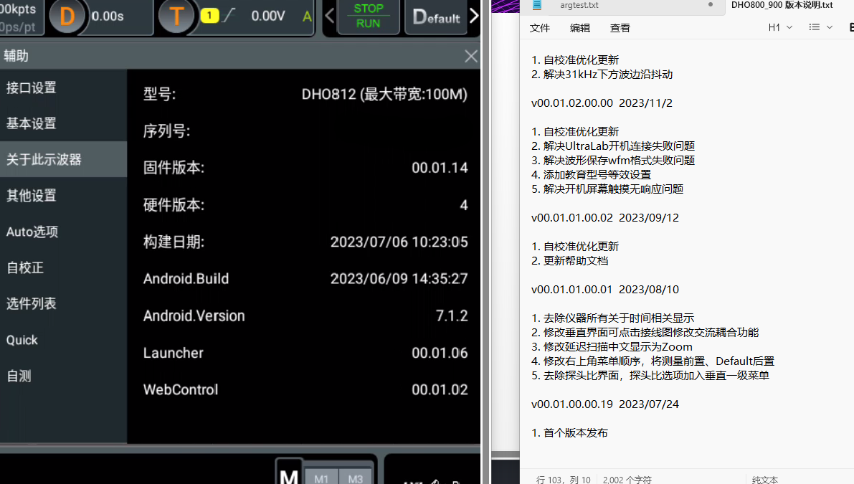The width and height of the screenshot is (854, 484).
Task: Click the orange T trigger icon
Action: point(176,16)
